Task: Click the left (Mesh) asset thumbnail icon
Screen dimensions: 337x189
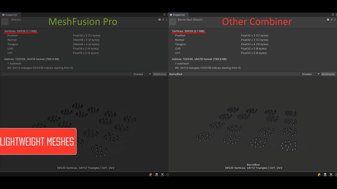Action: click(x=5, y=22)
